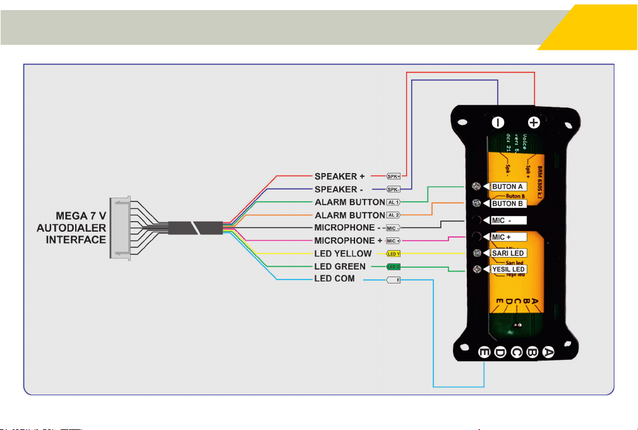Viewport: 638px width, 430px height.
Task: Select the yellow LED Y tag
Action: point(394,254)
